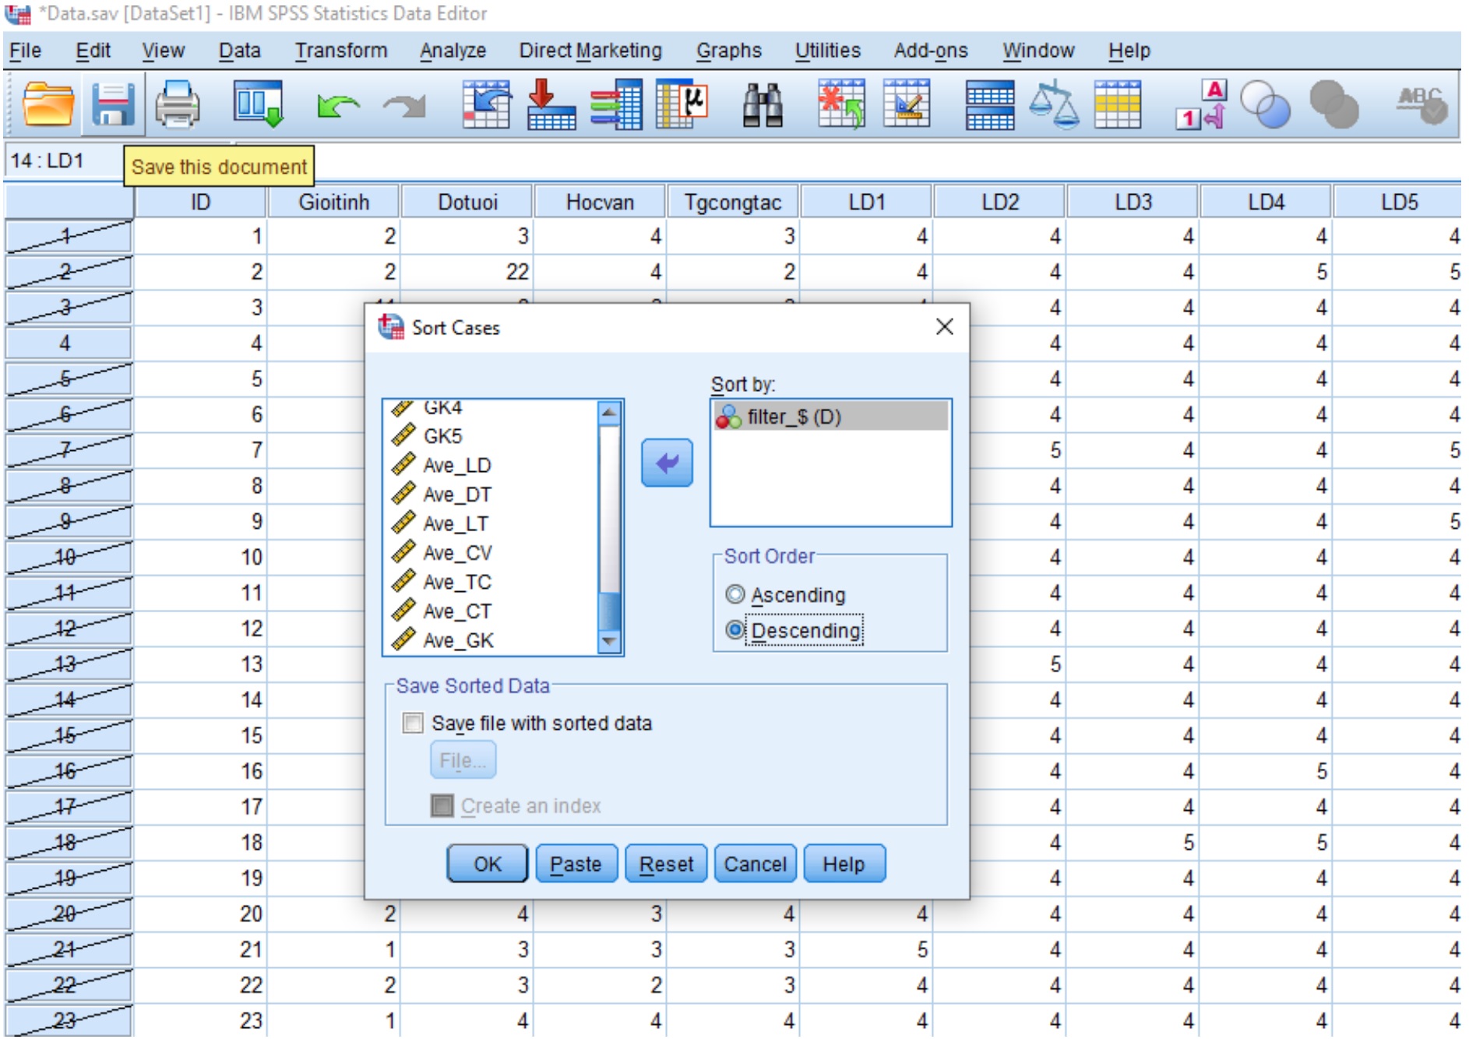
Task: Click the Value Labels icon
Action: pyautogui.click(x=1201, y=104)
